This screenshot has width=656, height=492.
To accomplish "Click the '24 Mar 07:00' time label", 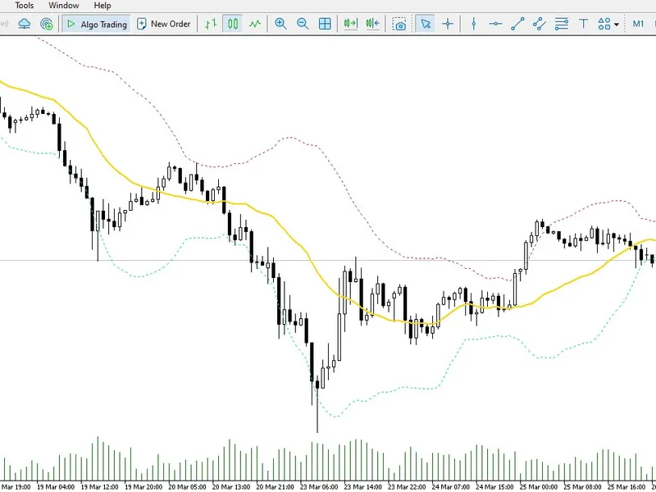I will pos(450,487).
